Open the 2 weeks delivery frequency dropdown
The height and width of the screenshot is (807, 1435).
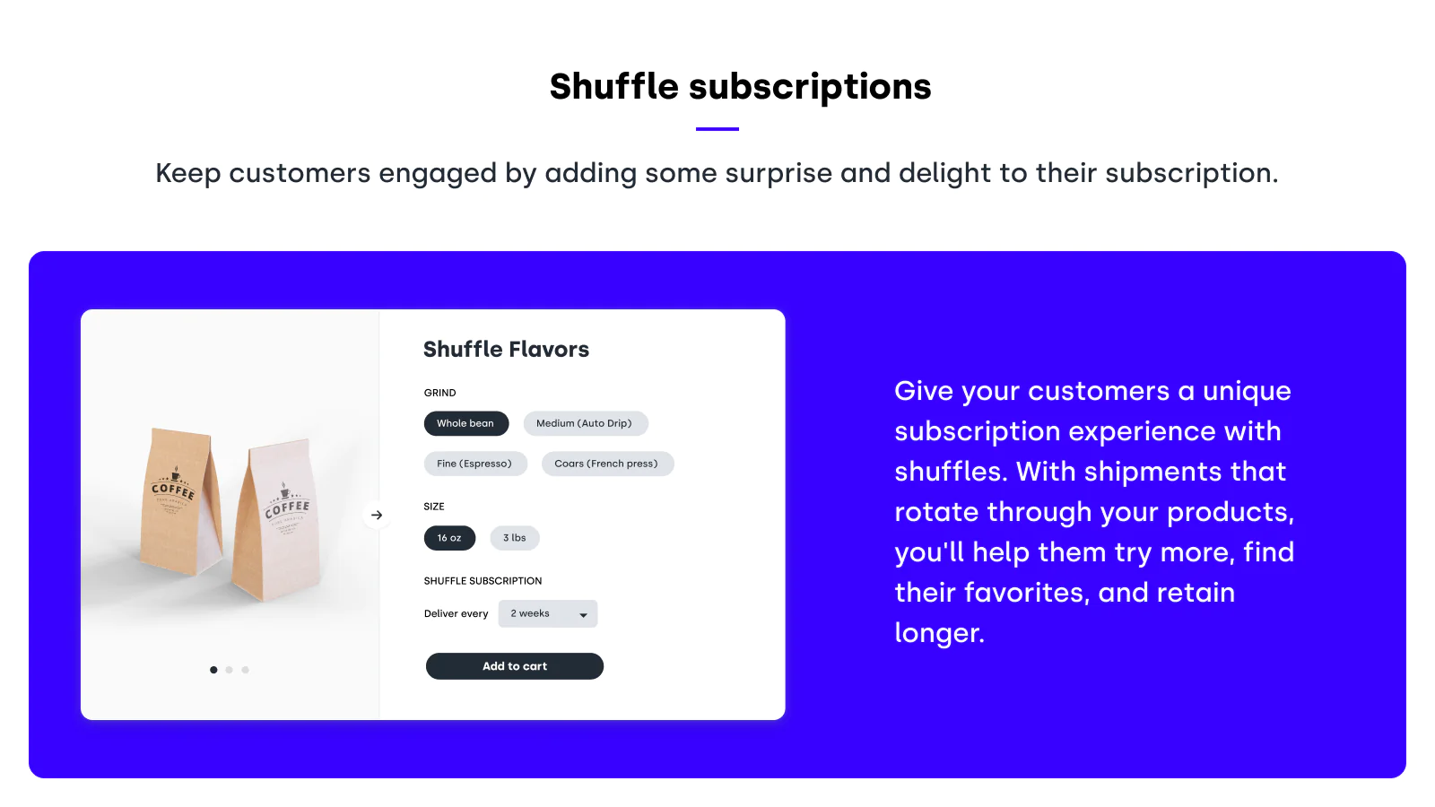pyautogui.click(x=547, y=613)
